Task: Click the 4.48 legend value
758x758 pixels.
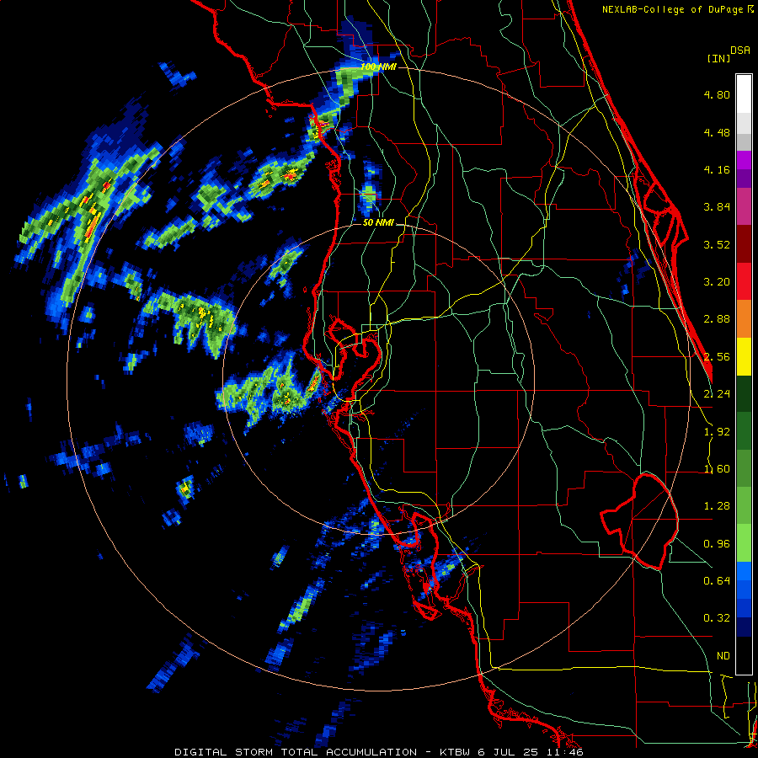Action: (x=717, y=132)
